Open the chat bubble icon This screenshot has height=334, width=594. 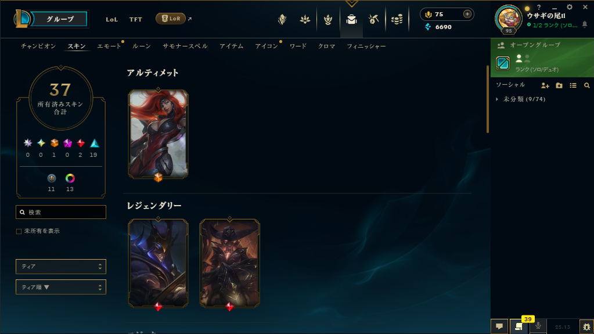click(499, 326)
